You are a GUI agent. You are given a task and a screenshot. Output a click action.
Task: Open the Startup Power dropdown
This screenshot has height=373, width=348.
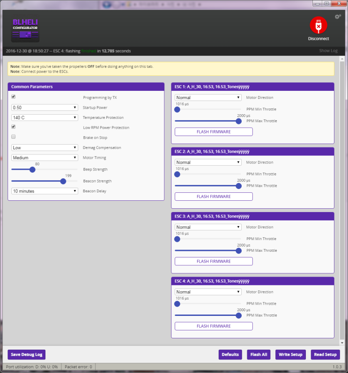(x=44, y=108)
